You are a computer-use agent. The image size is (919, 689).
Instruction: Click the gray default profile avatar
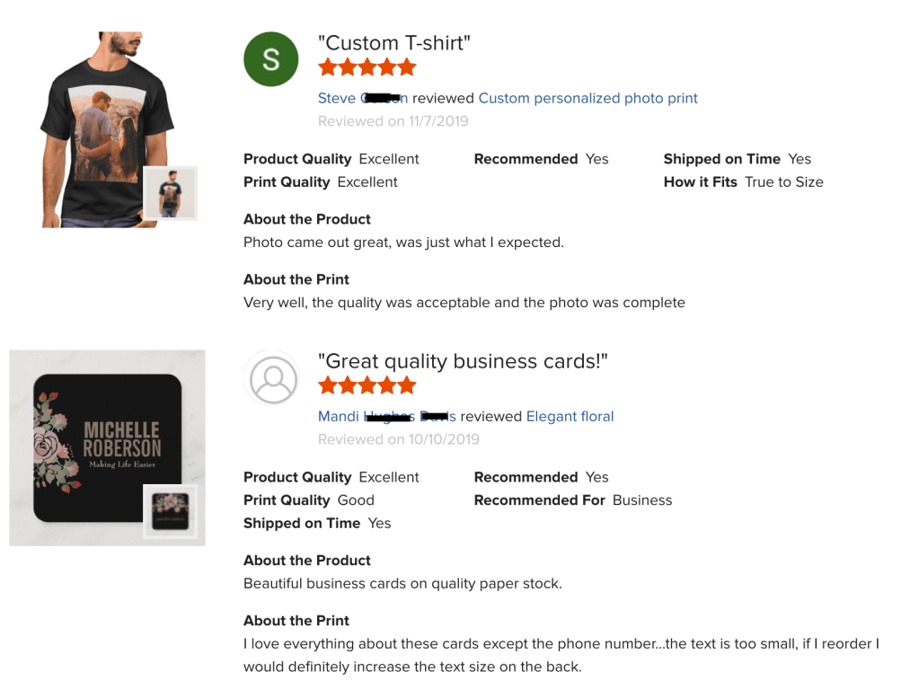pyautogui.click(x=270, y=377)
